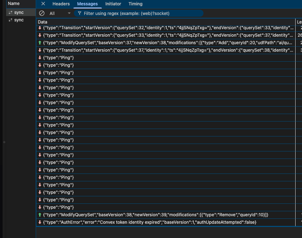The width and height of the screenshot is (302, 238).
Task: Switch to the Initiator tab
Action: [113, 4]
